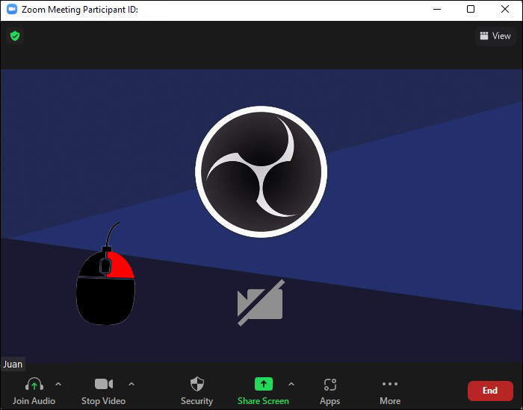Click the Juan participant name label
523x410 pixels.
coord(13,364)
